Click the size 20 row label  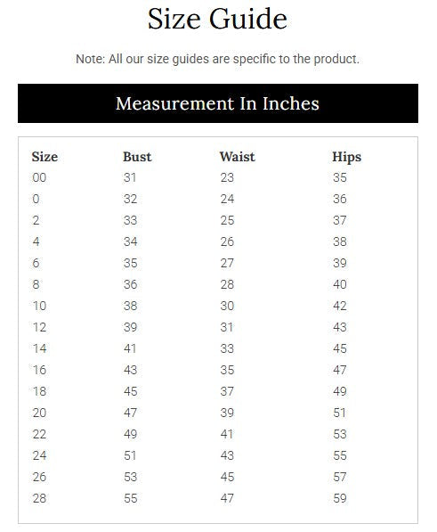(x=39, y=413)
